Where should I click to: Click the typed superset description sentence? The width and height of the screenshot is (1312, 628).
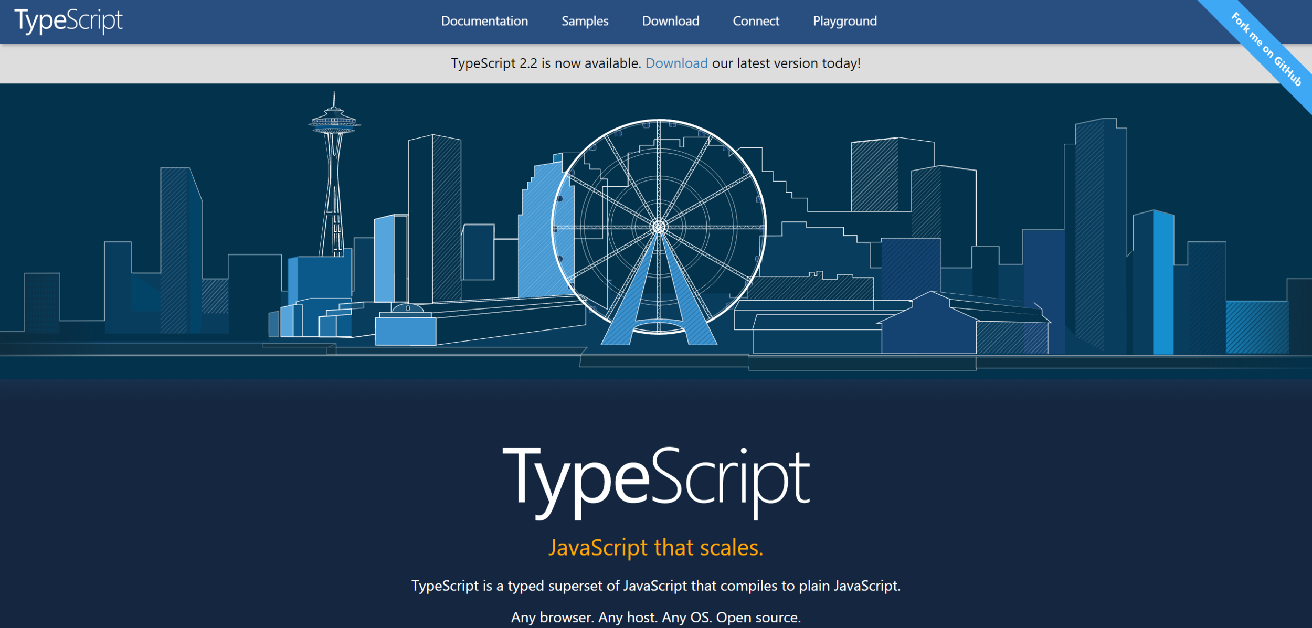point(655,586)
